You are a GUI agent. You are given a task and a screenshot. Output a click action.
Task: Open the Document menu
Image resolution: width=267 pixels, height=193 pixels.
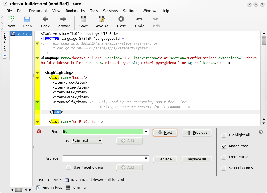(x=38, y=11)
